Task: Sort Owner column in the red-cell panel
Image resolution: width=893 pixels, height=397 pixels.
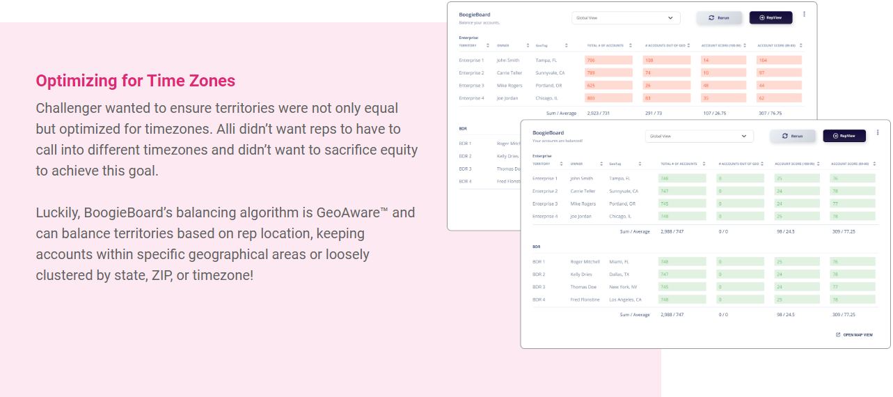Action: coord(528,45)
